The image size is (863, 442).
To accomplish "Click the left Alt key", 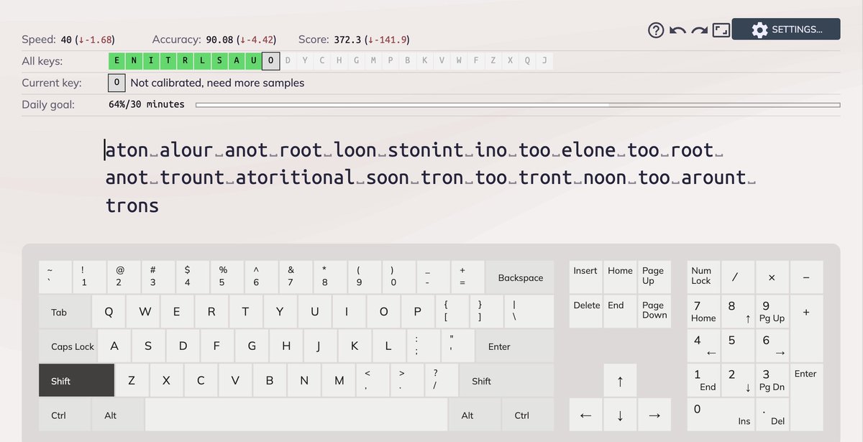I will tap(118, 415).
